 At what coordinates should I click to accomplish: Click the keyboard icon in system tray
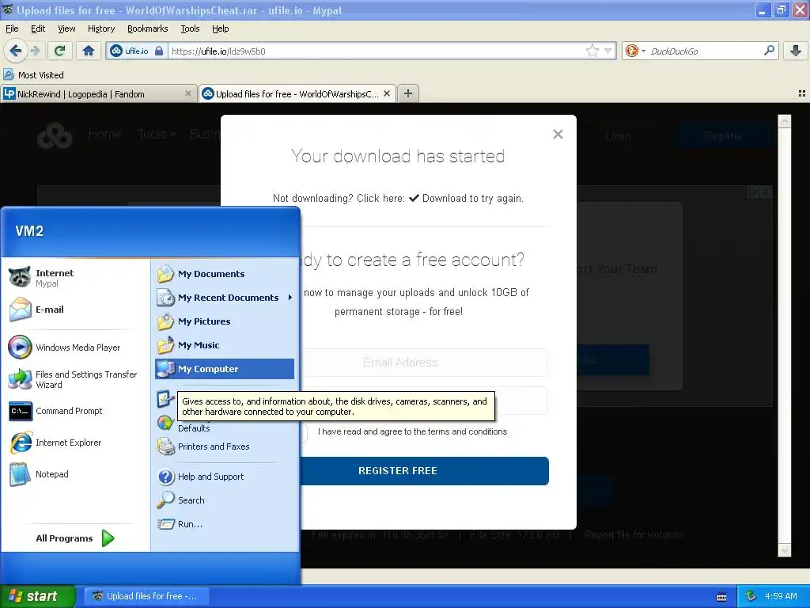pos(721,597)
